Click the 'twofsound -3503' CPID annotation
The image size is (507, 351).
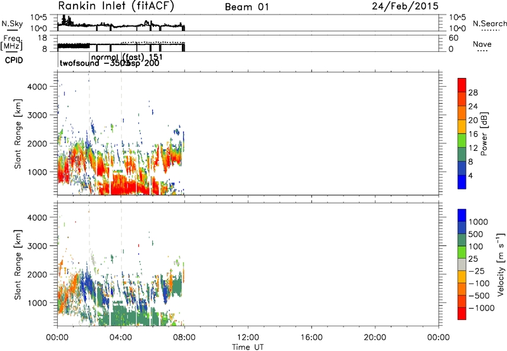click(94, 63)
